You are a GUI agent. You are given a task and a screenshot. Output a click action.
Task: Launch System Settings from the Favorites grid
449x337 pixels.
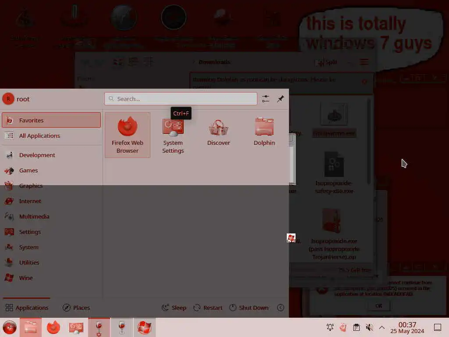click(173, 135)
